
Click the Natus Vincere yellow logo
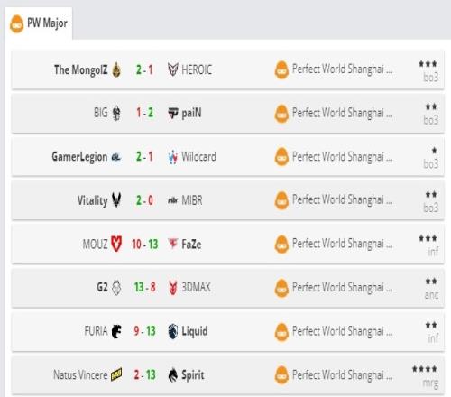[x=116, y=374]
